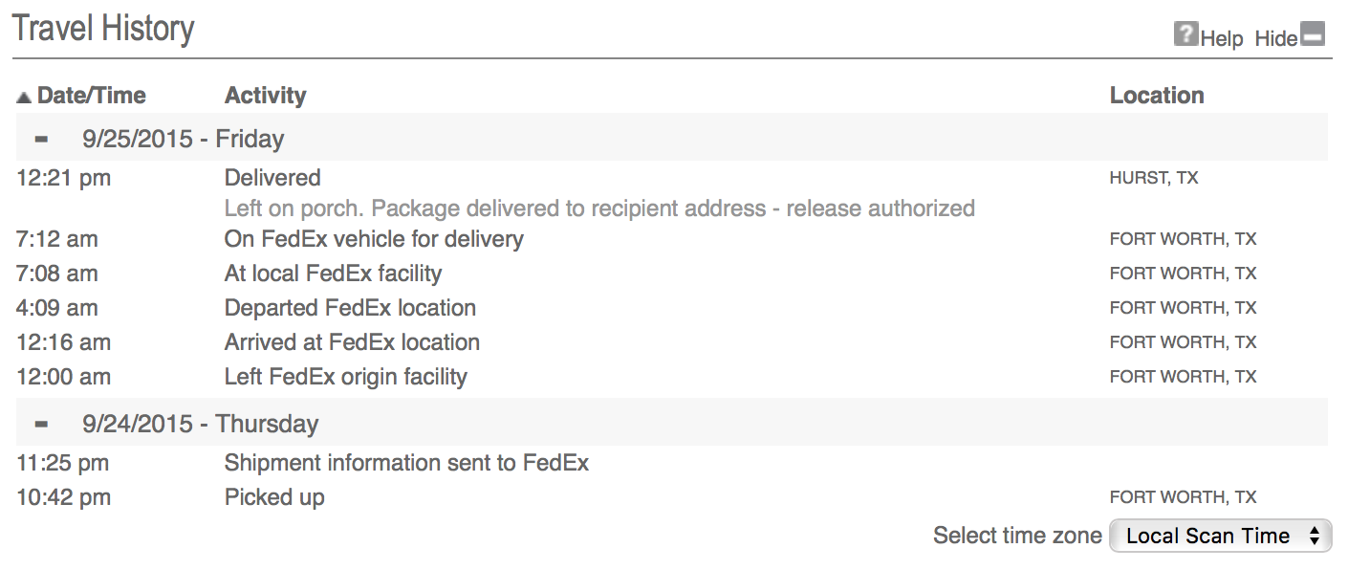Open the Local Scan Time dropdown

point(1220,536)
